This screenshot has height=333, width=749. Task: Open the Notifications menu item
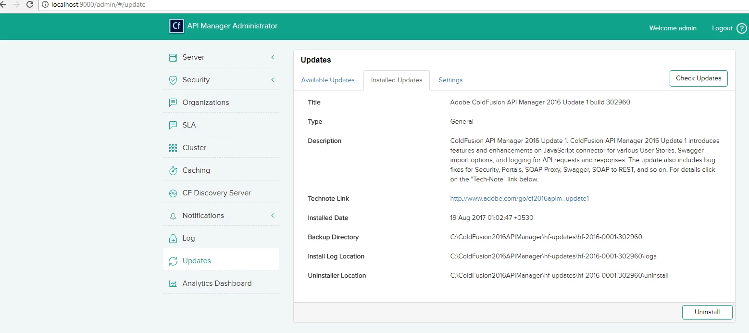click(221, 216)
